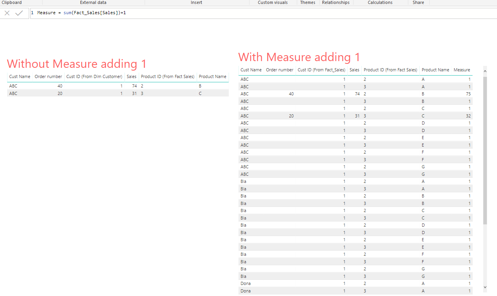
Task: Sort left table by Order number header
Action: point(48,76)
